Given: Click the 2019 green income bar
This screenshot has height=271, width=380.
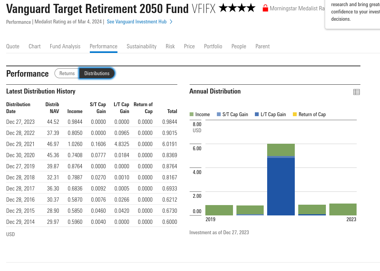Looking at the screenshot, I should tap(219, 210).
